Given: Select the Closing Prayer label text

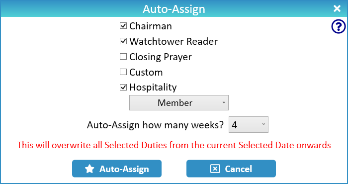Looking at the screenshot, I should (x=161, y=57).
